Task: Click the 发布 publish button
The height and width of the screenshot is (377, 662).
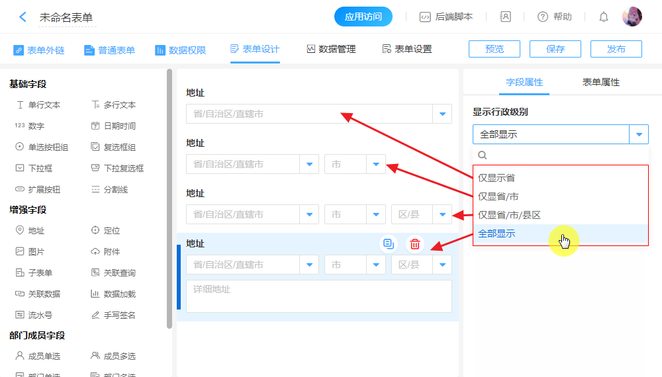Action: tap(616, 49)
